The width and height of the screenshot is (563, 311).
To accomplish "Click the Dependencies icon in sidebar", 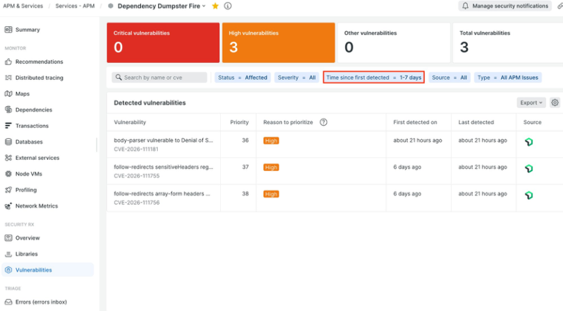I will point(8,110).
